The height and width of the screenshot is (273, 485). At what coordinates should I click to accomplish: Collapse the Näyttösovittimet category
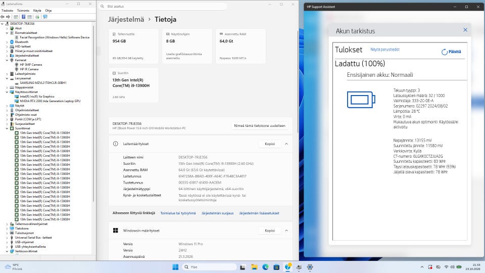pos(7,92)
